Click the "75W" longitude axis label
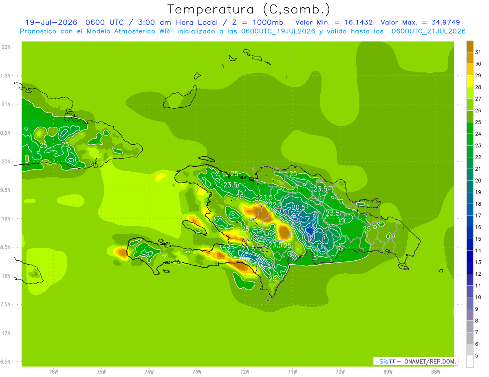 101,371
